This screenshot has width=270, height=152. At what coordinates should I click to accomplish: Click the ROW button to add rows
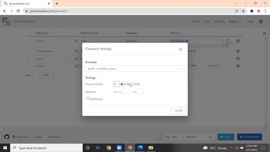point(47,75)
